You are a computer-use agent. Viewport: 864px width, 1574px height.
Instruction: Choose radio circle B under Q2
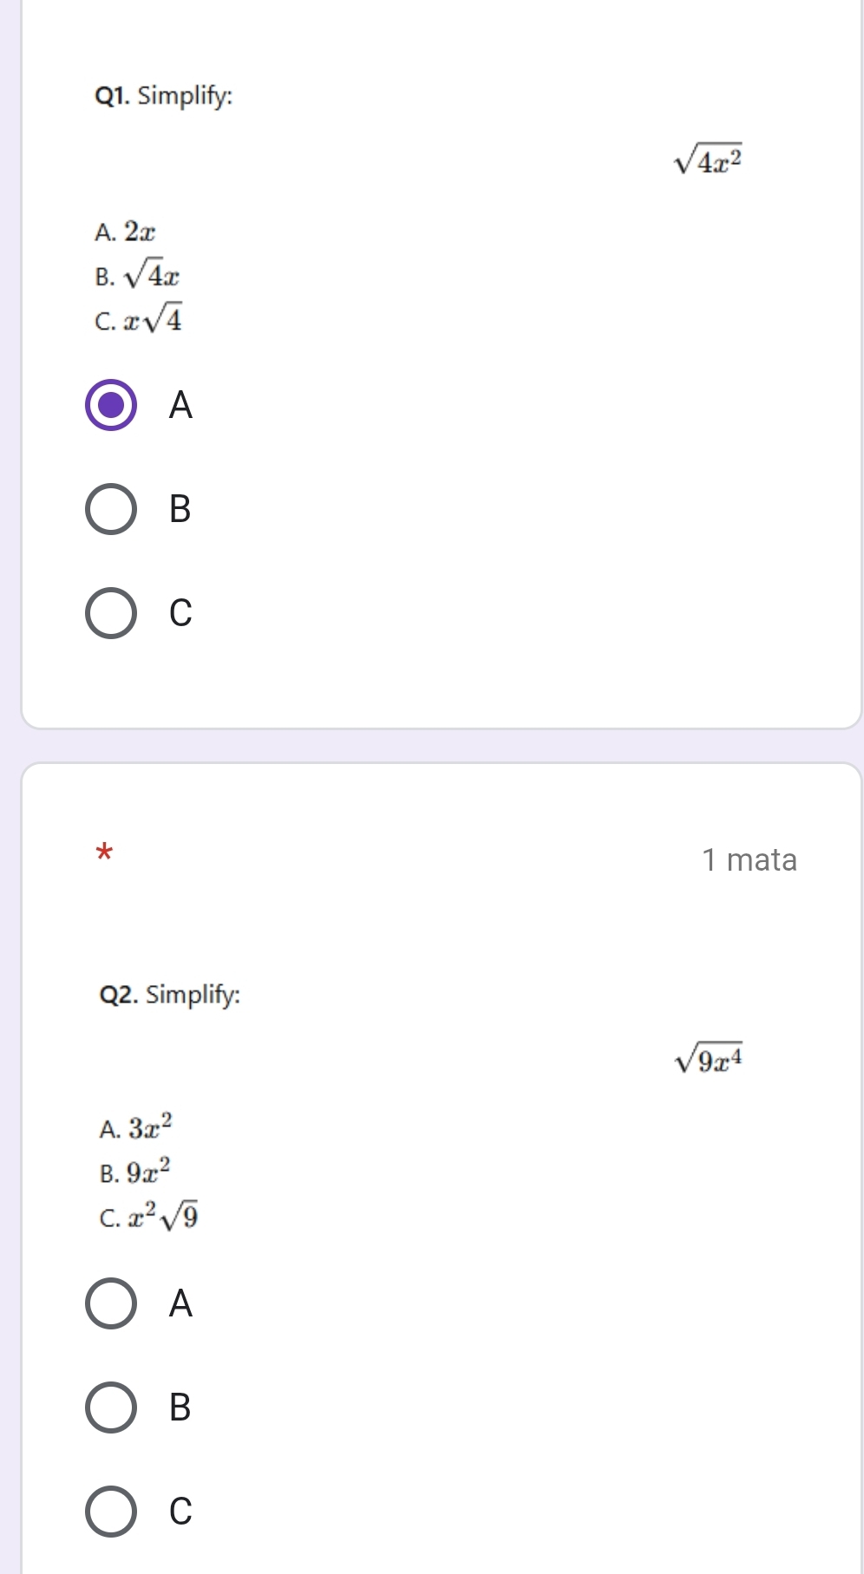(x=111, y=1407)
